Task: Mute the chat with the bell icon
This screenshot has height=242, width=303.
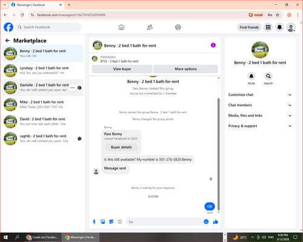Action: click(251, 76)
